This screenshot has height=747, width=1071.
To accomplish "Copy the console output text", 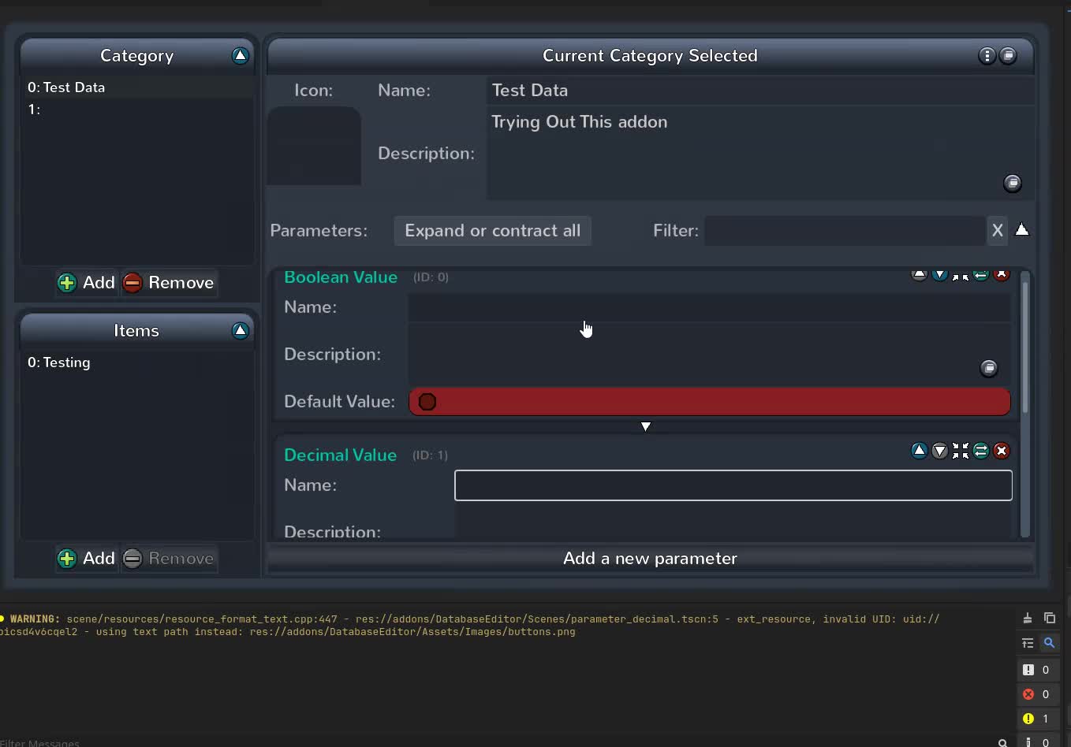I will pyautogui.click(x=1050, y=618).
